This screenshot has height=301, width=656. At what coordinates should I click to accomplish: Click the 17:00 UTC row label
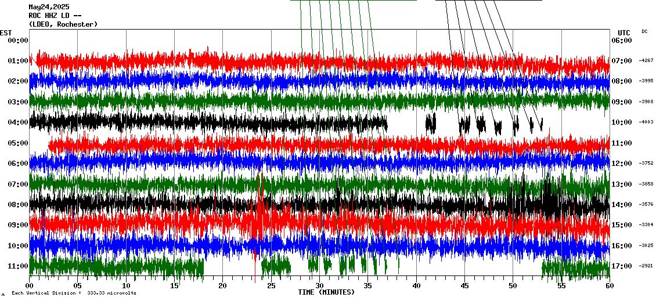(622, 266)
